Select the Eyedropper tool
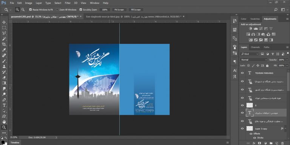Screen dimensions: 290x145 pos(4,50)
